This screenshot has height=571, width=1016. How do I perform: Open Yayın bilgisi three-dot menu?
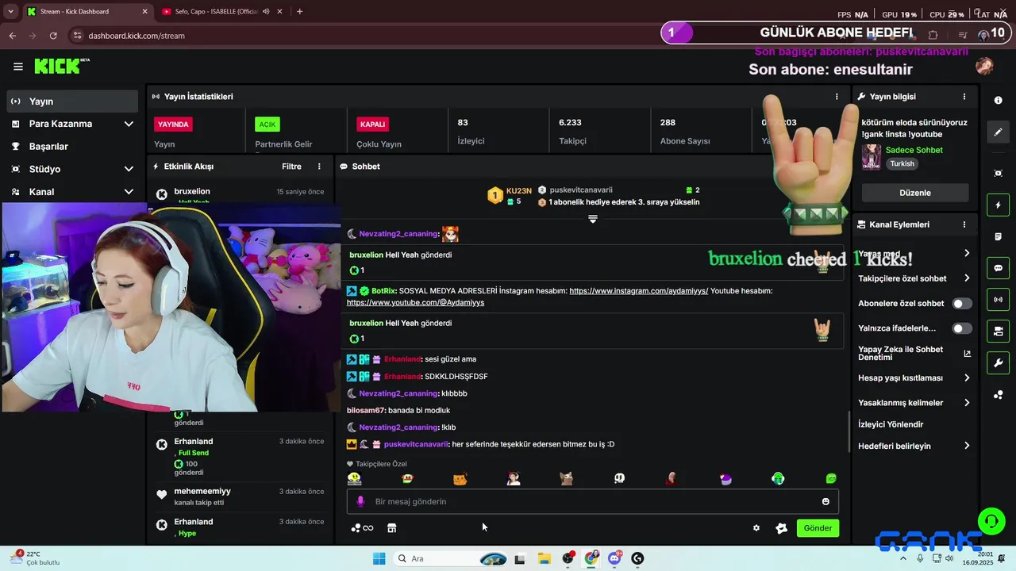(964, 97)
